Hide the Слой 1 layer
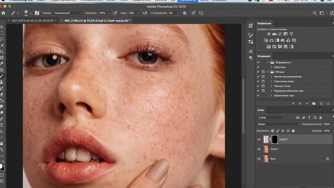334x188 pixels. [x=259, y=149]
